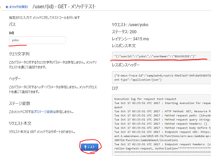The width and height of the screenshot is (211, 156).
Task: Click the /user/{id} - GET - メソッドテスト title
Action: point(64,7)
